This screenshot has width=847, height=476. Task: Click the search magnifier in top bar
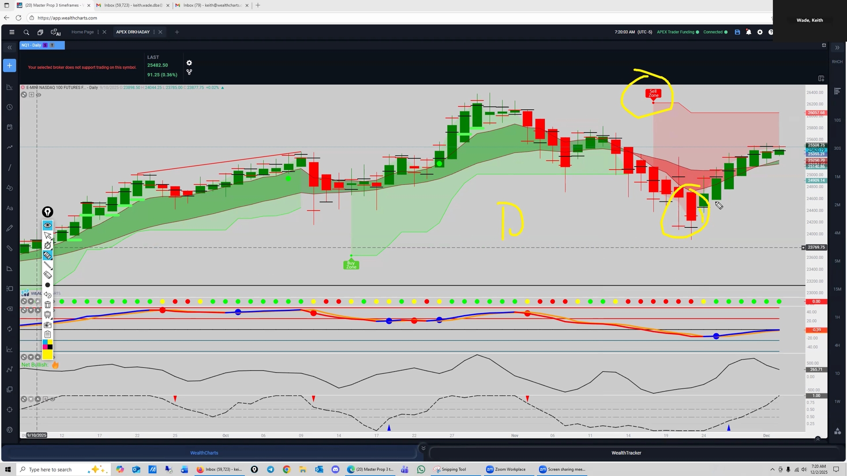[x=26, y=32]
